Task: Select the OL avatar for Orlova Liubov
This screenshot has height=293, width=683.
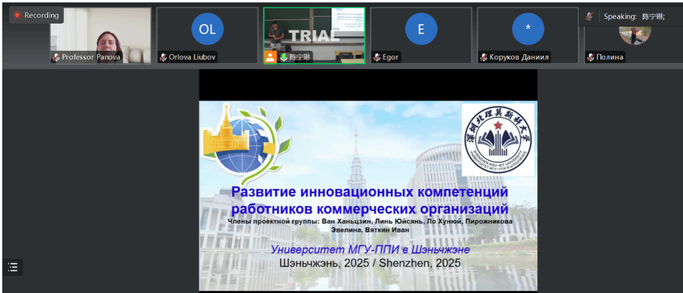Action: pos(207,29)
